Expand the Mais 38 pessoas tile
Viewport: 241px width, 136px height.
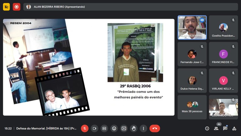pos(192,107)
